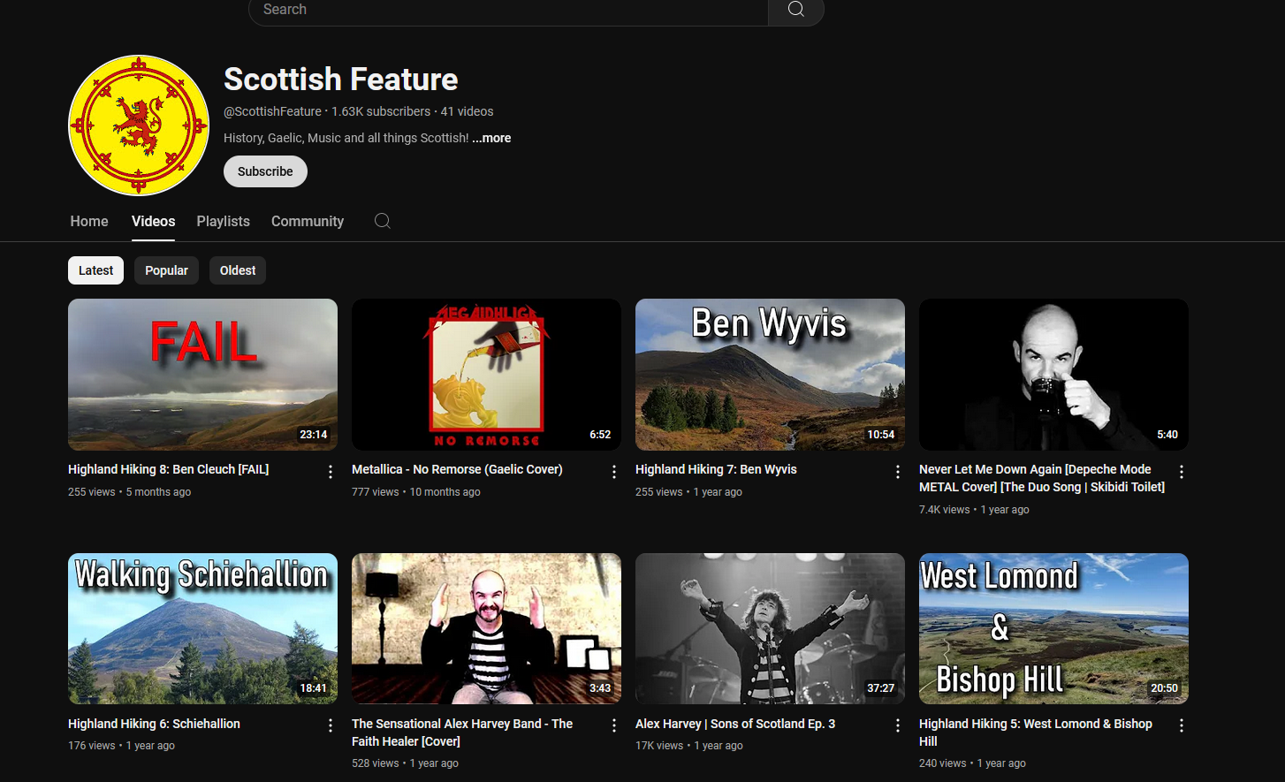The width and height of the screenshot is (1285, 782).
Task: Play the black-and-white concert thumbnail
Action: pos(770,628)
